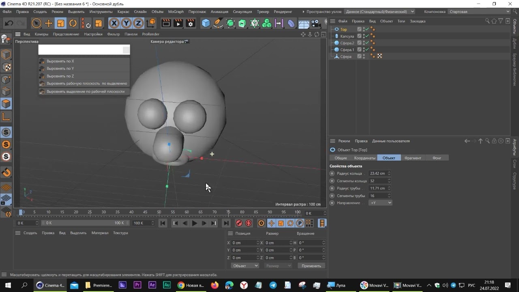The image size is (519, 292).
Task: Activate the Move tool in top toolbar
Action: pyautogui.click(x=49, y=24)
